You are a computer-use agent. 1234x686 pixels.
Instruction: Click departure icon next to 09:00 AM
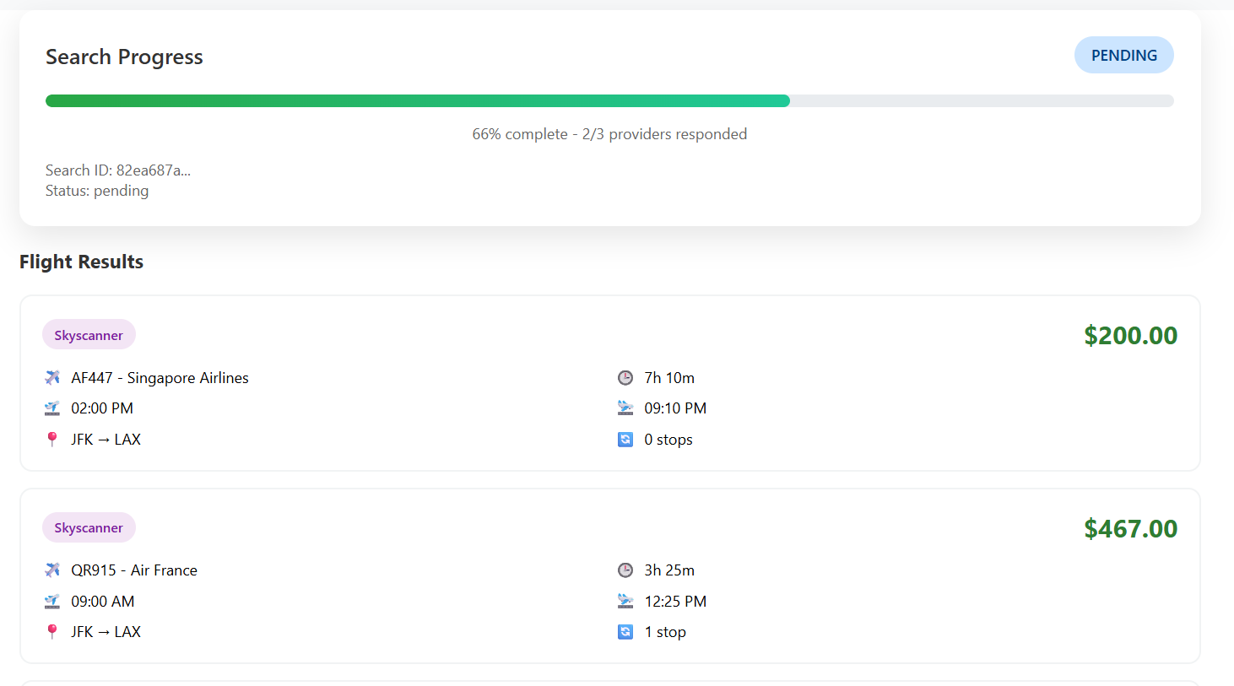click(x=52, y=601)
